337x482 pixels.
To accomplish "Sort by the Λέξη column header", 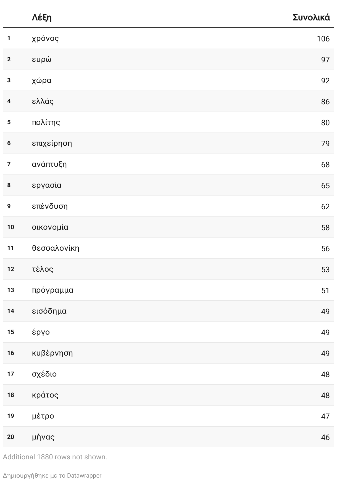I will pos(42,18).
